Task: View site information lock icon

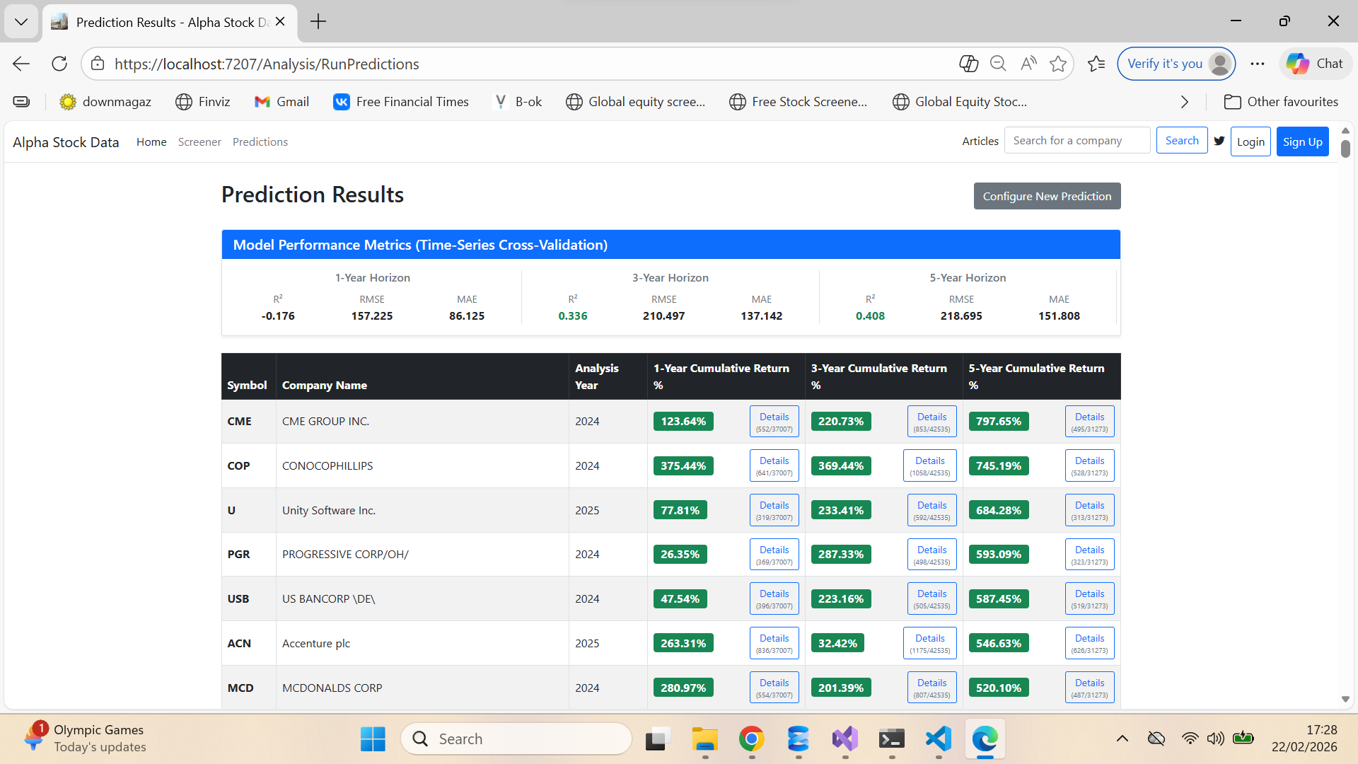Action: tap(98, 64)
